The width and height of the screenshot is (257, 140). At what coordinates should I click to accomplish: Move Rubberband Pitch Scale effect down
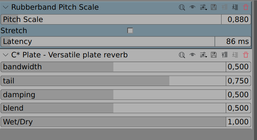click(x=235, y=7)
